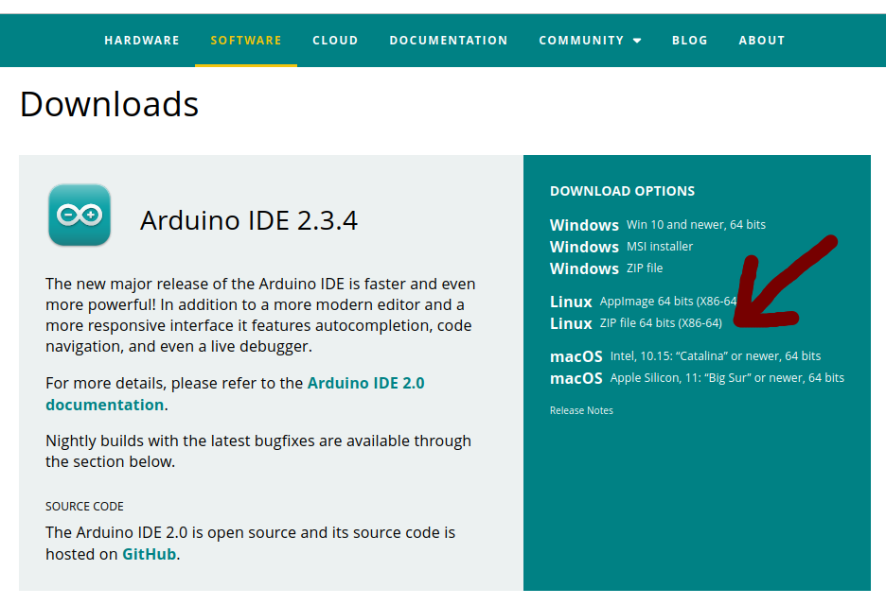The height and width of the screenshot is (605, 886).
Task: Click the Arduino IDE 2.3.4 title
Action: tap(249, 220)
